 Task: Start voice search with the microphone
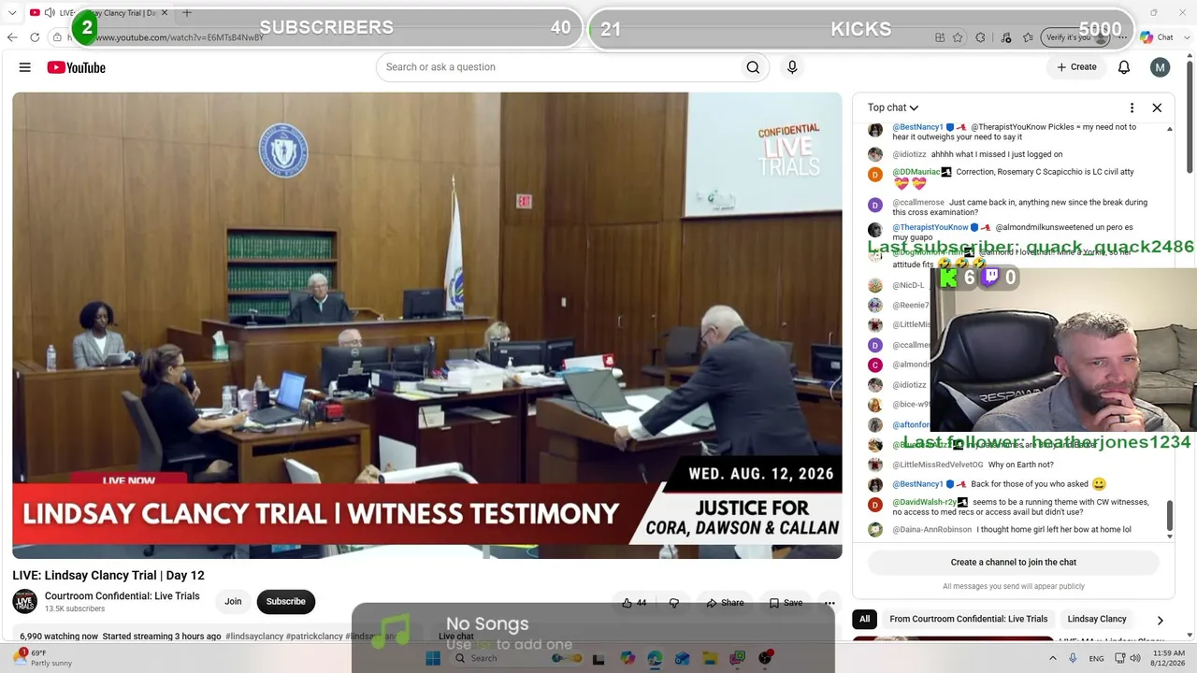[792, 67]
